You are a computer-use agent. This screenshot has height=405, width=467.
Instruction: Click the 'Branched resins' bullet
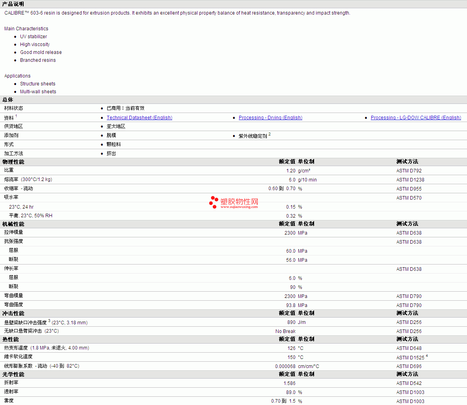pyautogui.click(x=38, y=60)
